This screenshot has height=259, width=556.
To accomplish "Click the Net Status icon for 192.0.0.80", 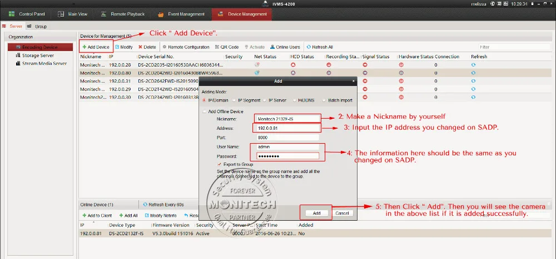I will click(257, 73).
